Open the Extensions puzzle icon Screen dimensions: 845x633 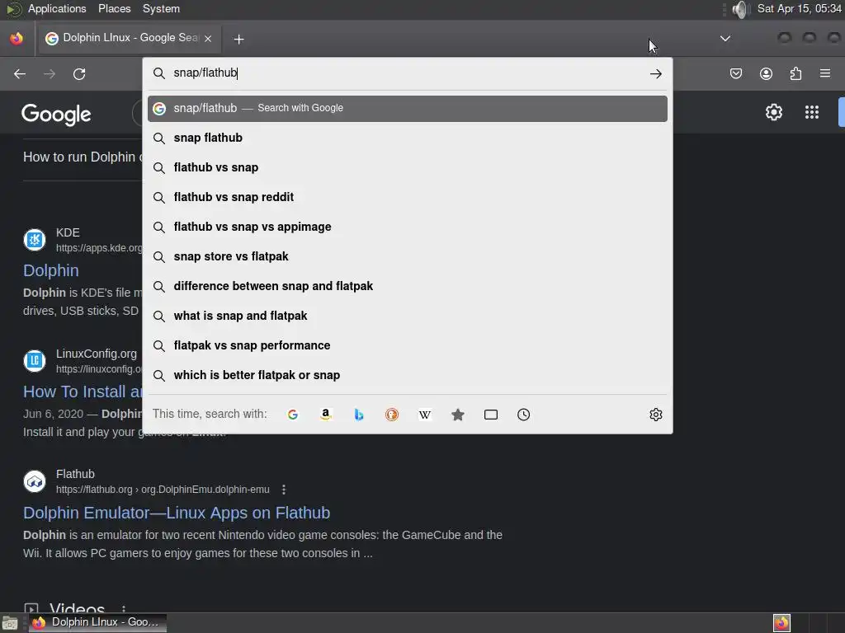(x=795, y=73)
